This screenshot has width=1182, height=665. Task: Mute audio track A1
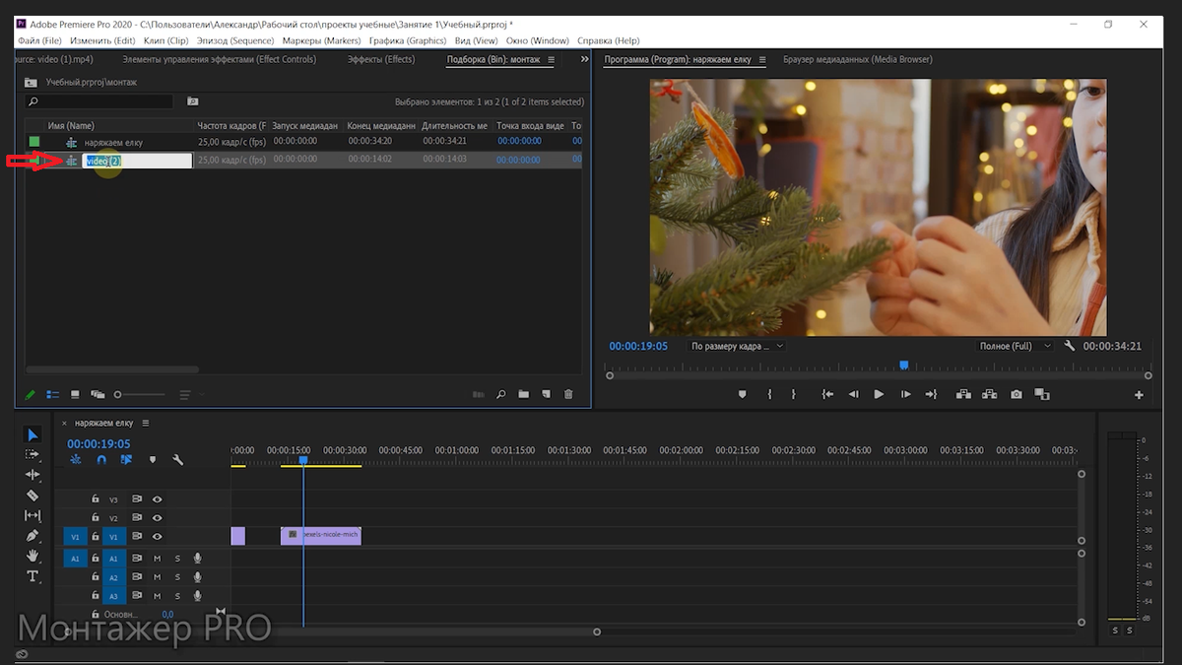click(157, 559)
